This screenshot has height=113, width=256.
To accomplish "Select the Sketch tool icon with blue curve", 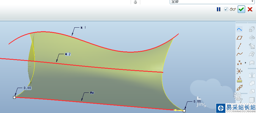I will point(240,29).
